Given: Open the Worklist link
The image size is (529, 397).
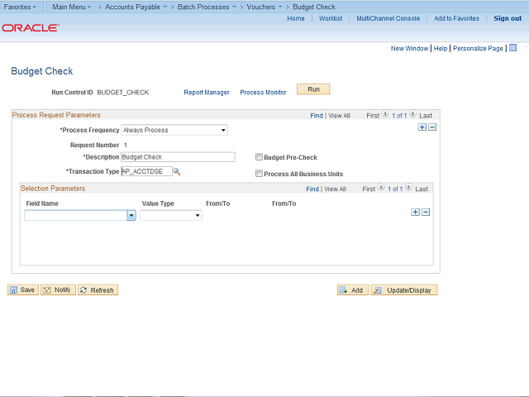Looking at the screenshot, I should coord(331,18).
